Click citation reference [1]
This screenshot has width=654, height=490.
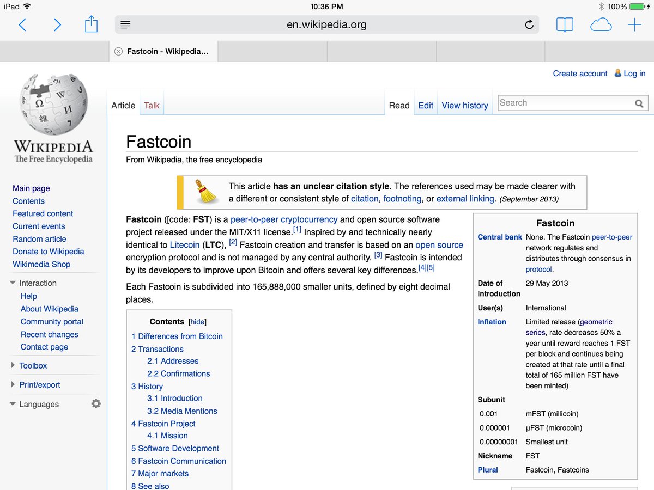tap(298, 230)
